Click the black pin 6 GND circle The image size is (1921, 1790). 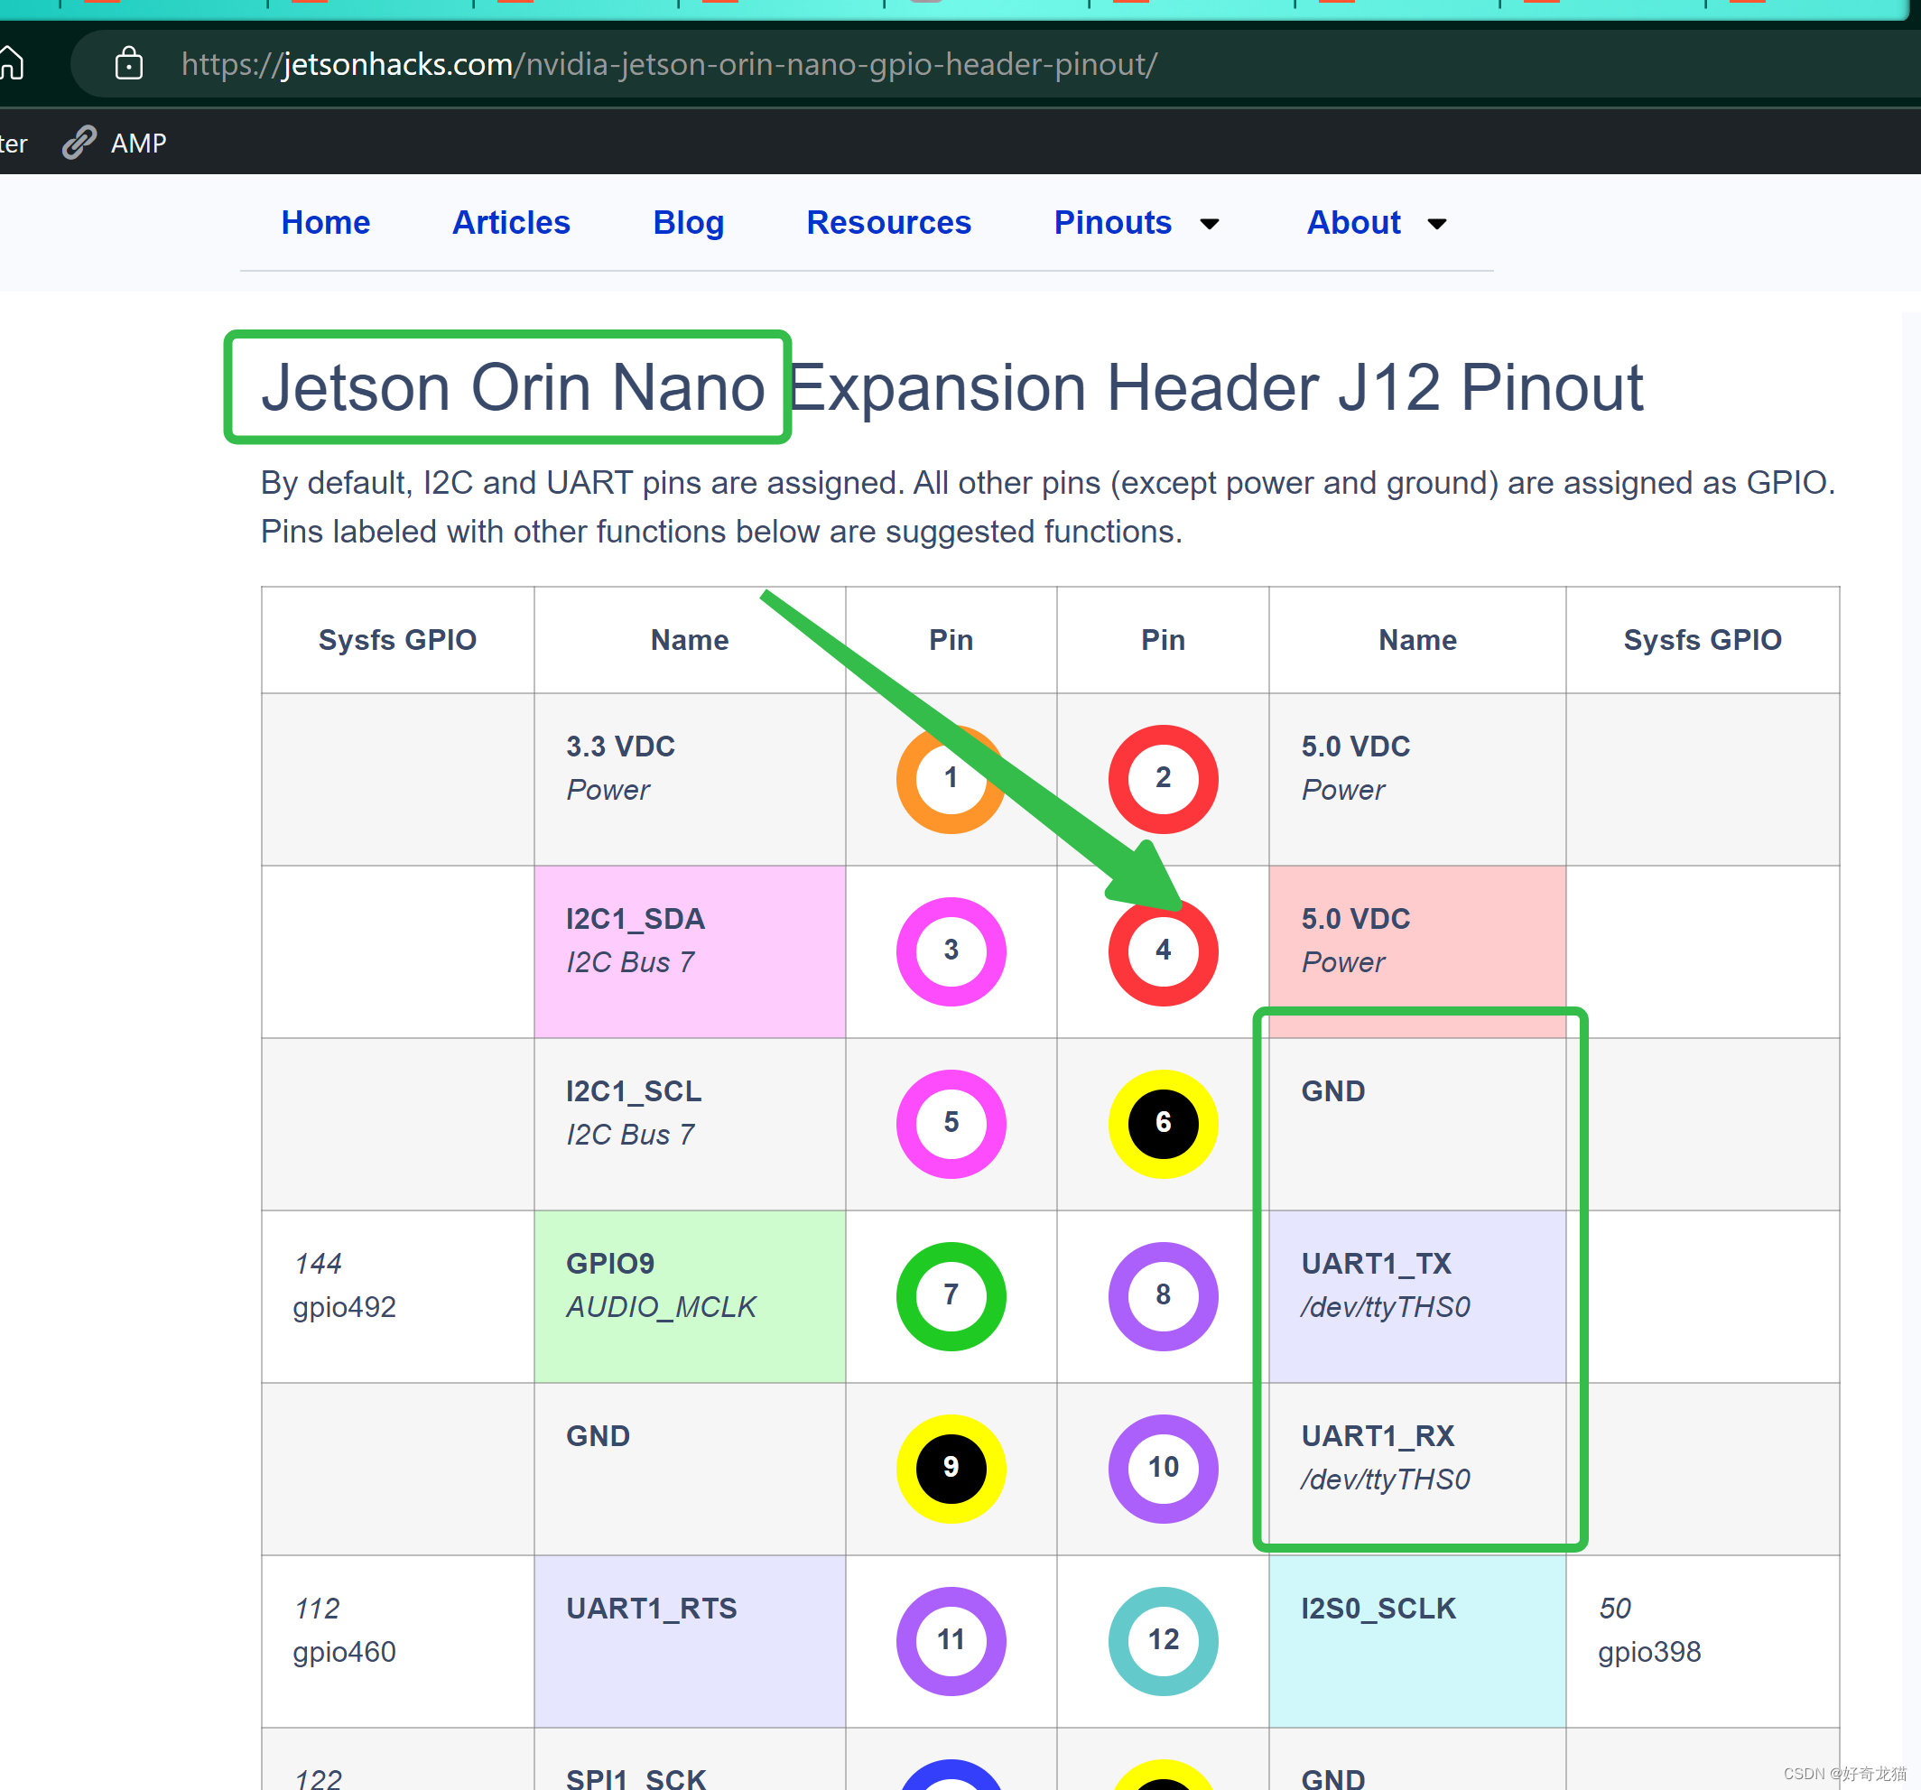pyautogui.click(x=1163, y=1124)
